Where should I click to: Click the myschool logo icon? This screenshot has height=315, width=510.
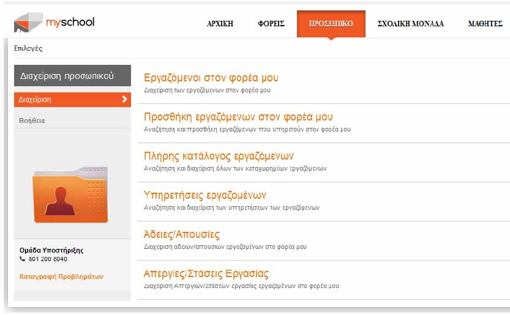[28, 23]
